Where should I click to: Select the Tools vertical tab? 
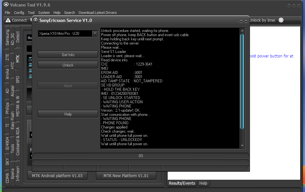12,148
